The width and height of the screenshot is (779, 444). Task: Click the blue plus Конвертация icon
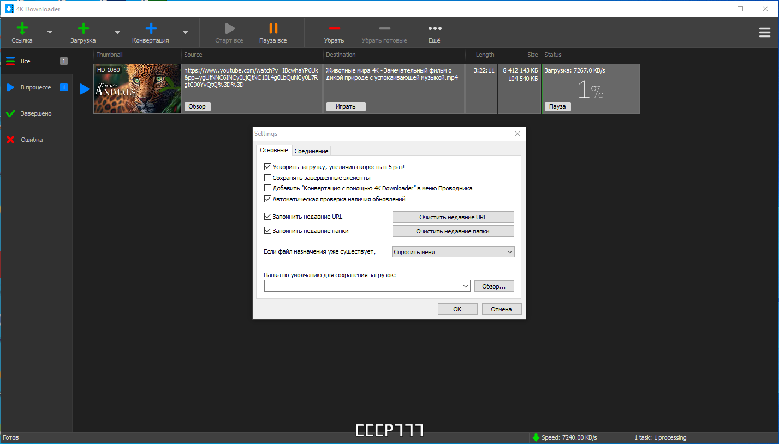[151, 28]
